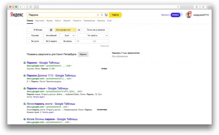This screenshot has width=219, height=135.
Task: Expand the Ещё languages dropdown
Action: pos(68,35)
